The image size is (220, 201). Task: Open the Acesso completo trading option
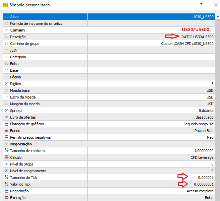pyautogui.click(x=200, y=191)
